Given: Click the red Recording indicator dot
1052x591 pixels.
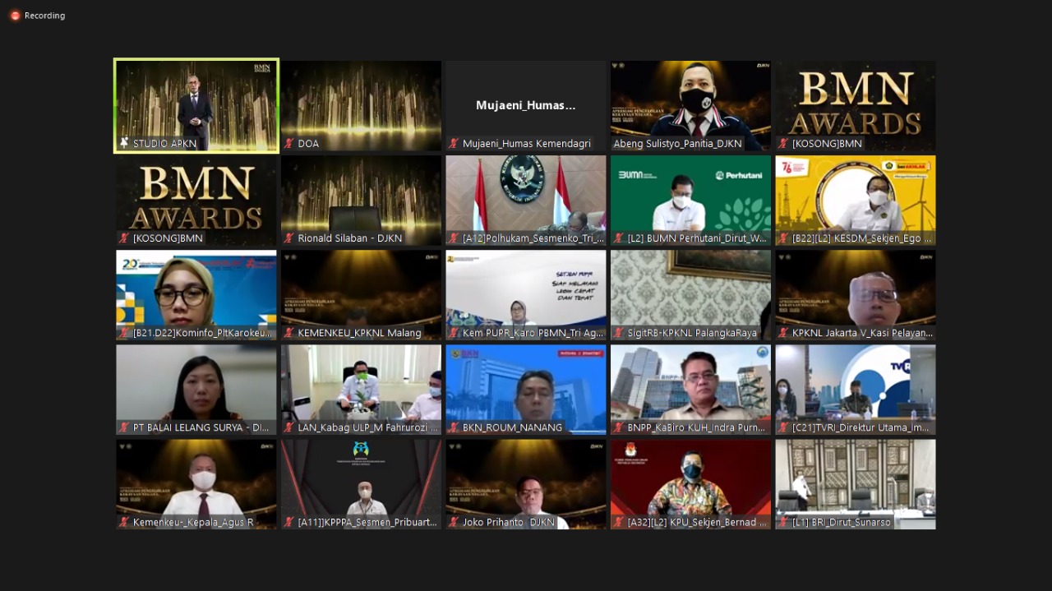Looking at the screenshot, I should (15, 16).
